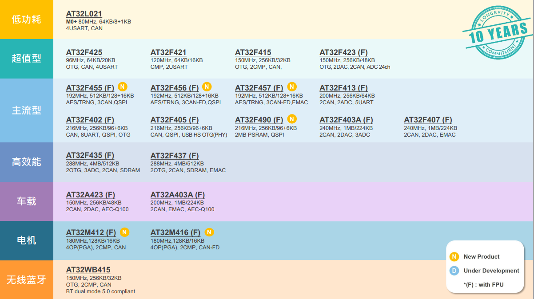Select the 低功耗 category tab
This screenshot has width=534, height=299.
pyautogui.click(x=27, y=20)
